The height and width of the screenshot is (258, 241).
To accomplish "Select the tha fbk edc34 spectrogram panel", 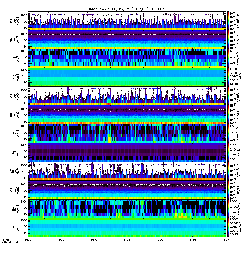I will [127, 58].
